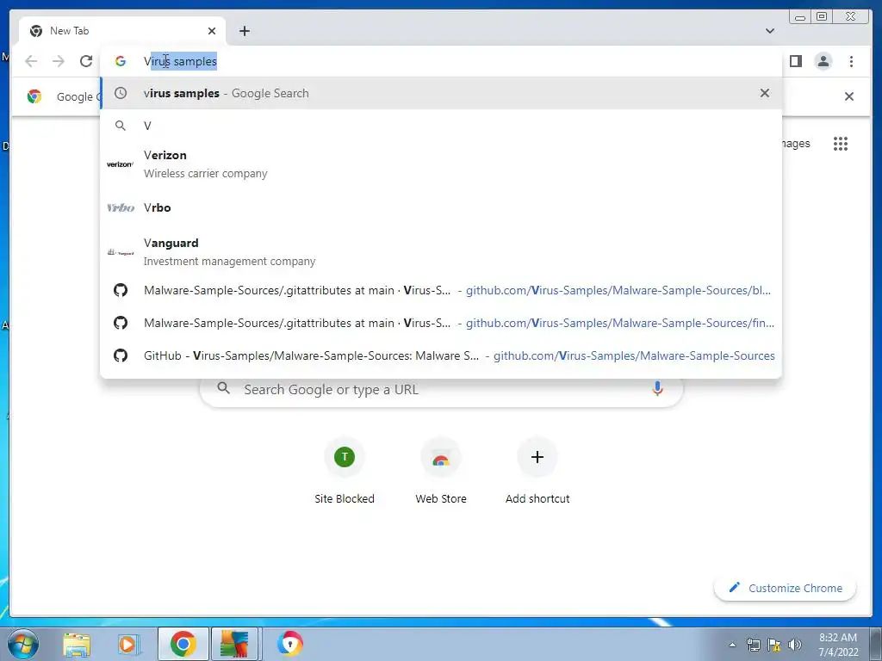Viewport: 882px width, 661px height.
Task: Open Action Center flag icon
Action: coord(774,645)
